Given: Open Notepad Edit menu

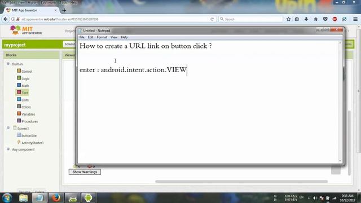Looking at the screenshot, I should pos(90,37).
